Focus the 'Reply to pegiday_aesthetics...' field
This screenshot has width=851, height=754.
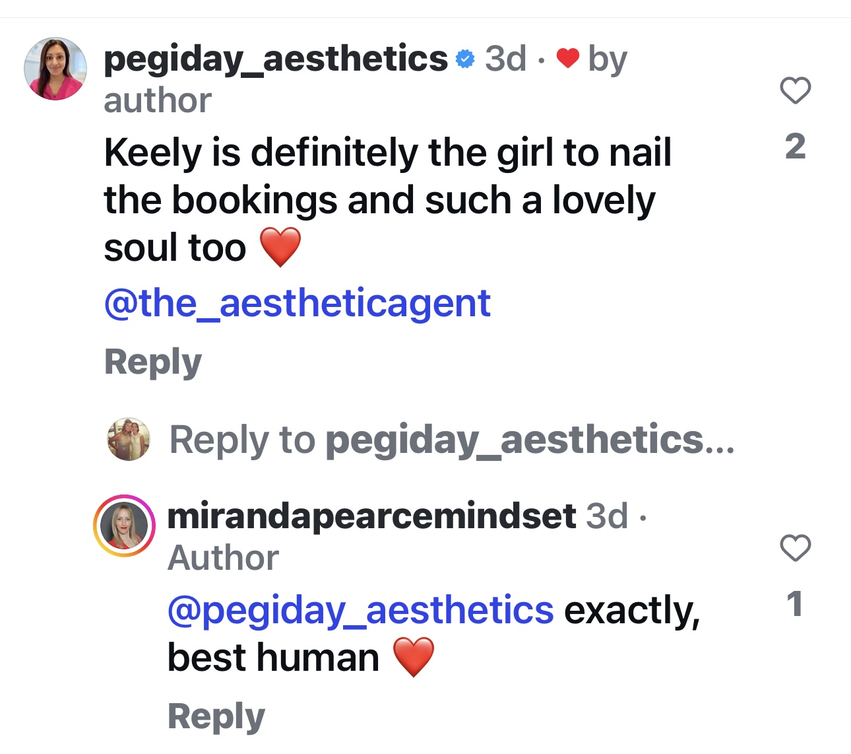[452, 440]
